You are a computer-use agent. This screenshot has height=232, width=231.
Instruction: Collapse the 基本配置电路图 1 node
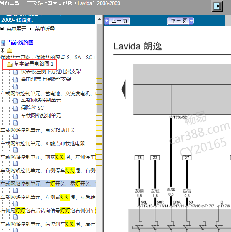(2, 64)
